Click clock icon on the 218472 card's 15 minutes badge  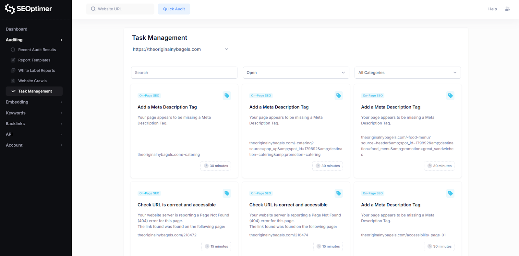click(x=207, y=246)
